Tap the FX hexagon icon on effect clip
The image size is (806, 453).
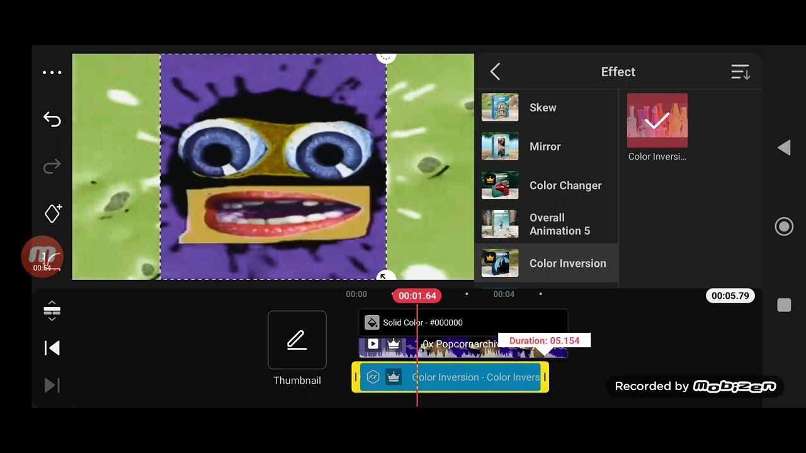tap(373, 377)
